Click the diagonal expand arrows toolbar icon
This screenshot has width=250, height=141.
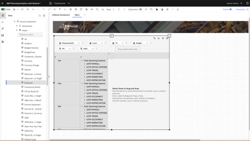coord(49,9)
